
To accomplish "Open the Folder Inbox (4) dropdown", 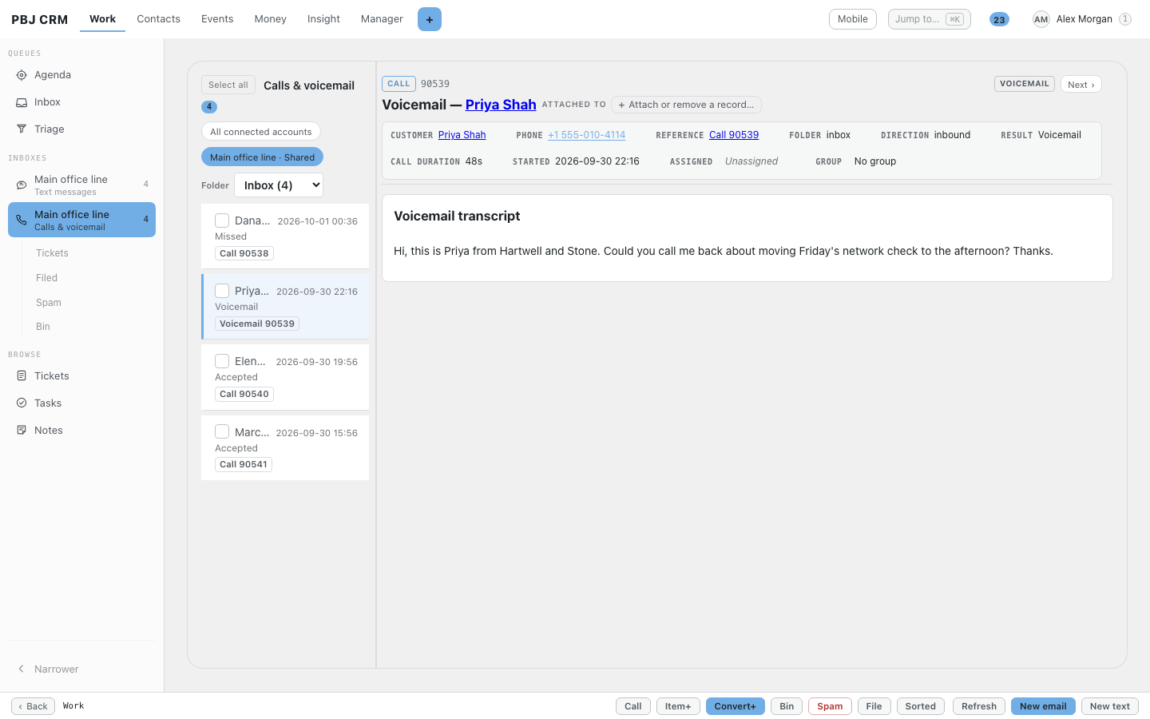I will click(x=279, y=185).
